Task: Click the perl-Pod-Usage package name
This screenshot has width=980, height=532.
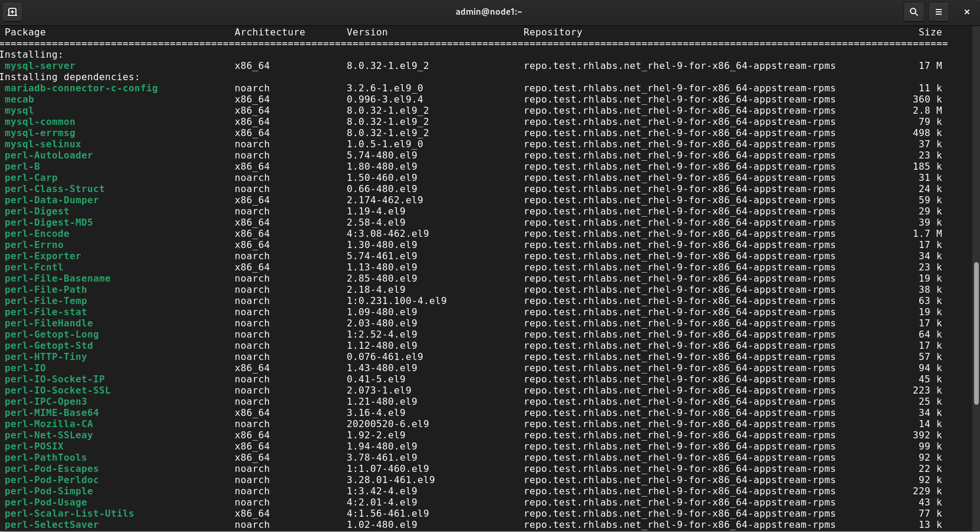Action: coord(46,503)
